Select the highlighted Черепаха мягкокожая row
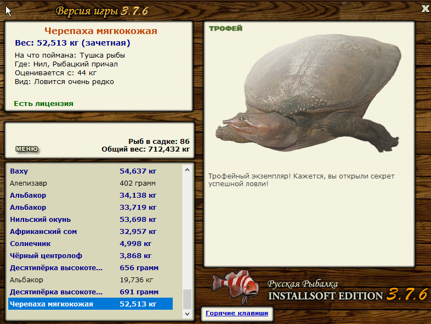This screenshot has width=431, height=324. click(90, 304)
